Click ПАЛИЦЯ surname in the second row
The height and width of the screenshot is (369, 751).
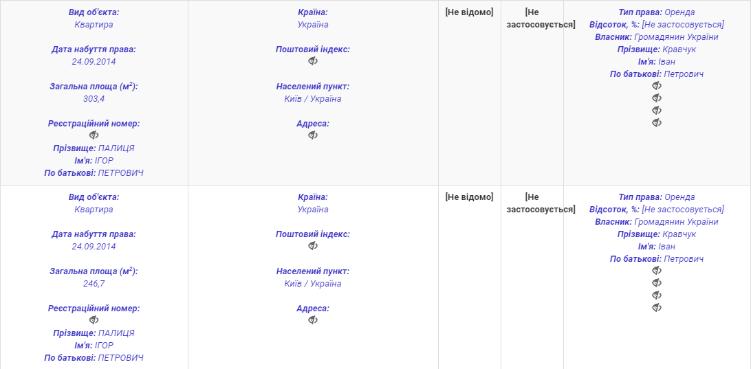[116, 333]
